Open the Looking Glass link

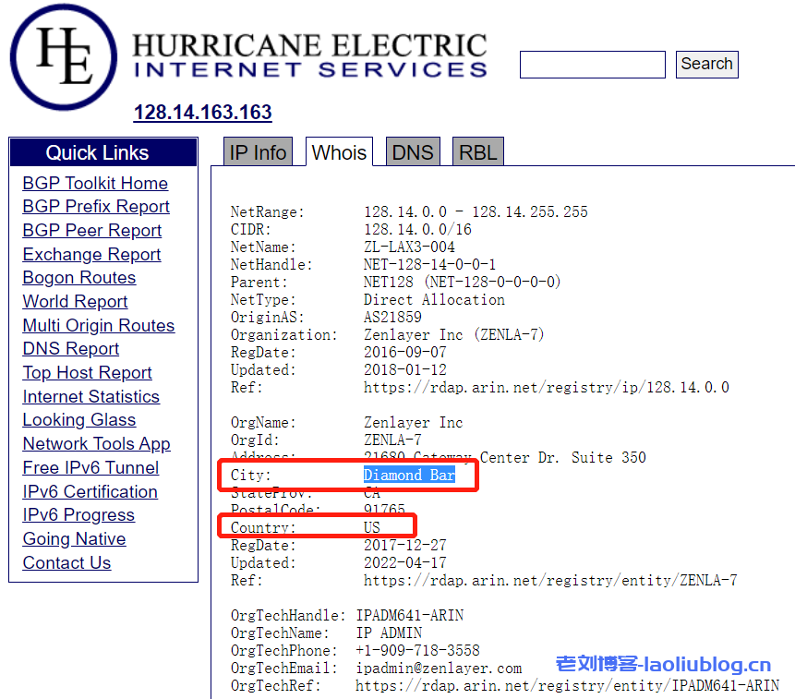(78, 420)
